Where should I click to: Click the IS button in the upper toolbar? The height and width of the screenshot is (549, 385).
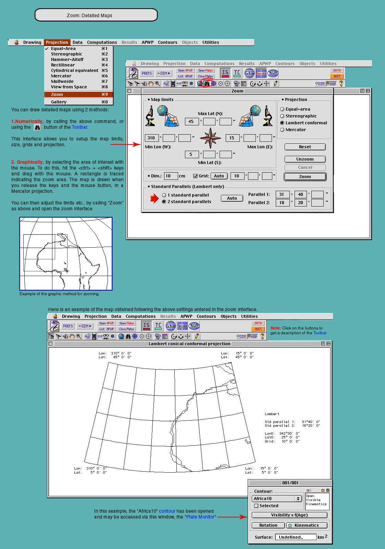point(225,73)
